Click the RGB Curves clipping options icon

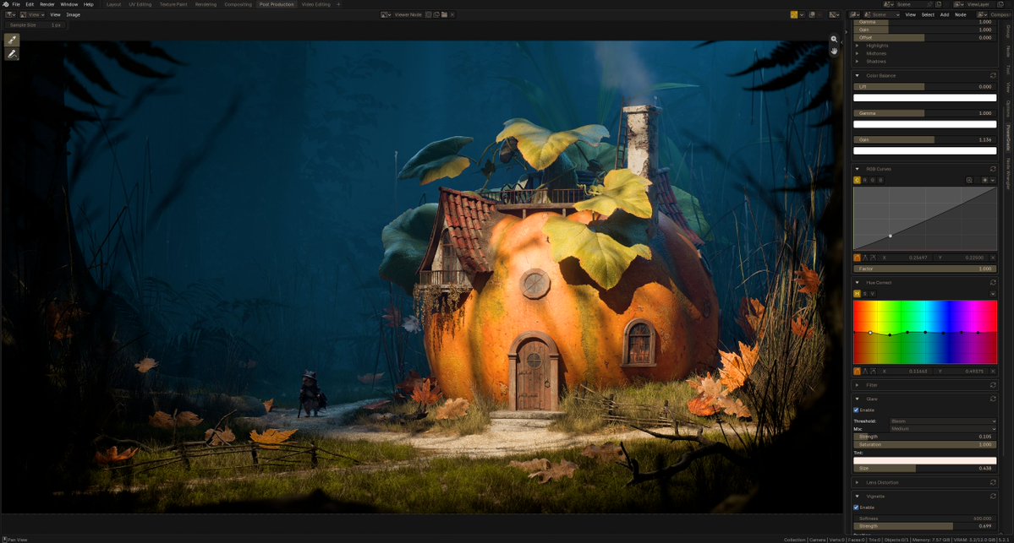click(985, 180)
